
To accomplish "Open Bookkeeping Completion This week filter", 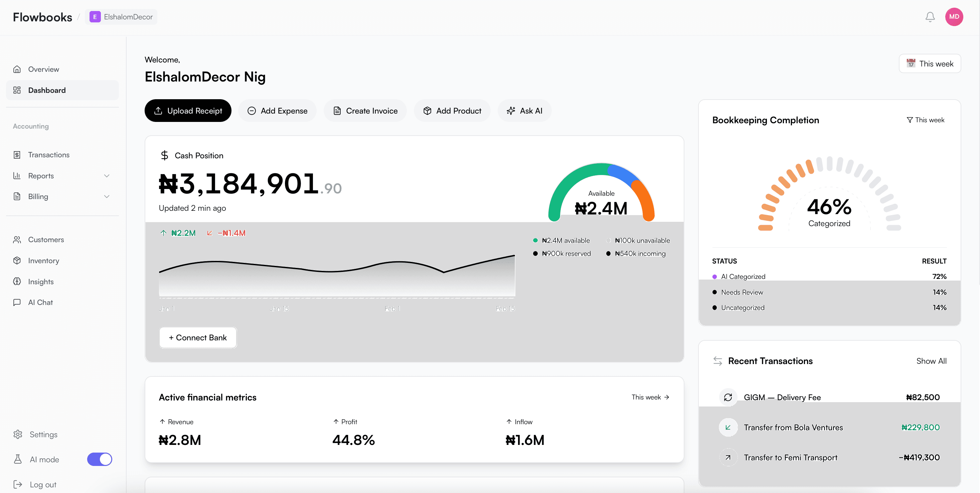I will click(925, 120).
